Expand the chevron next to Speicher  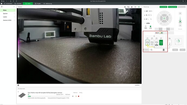[x=14, y=14]
